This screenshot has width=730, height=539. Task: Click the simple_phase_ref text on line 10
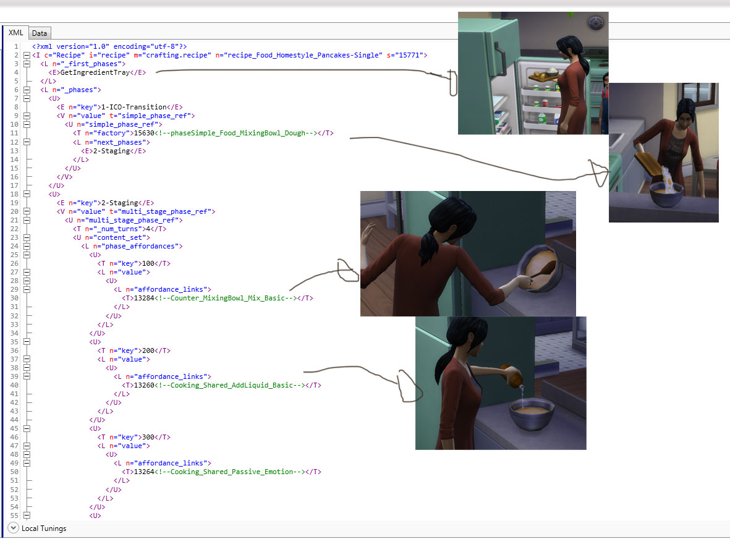(x=124, y=125)
